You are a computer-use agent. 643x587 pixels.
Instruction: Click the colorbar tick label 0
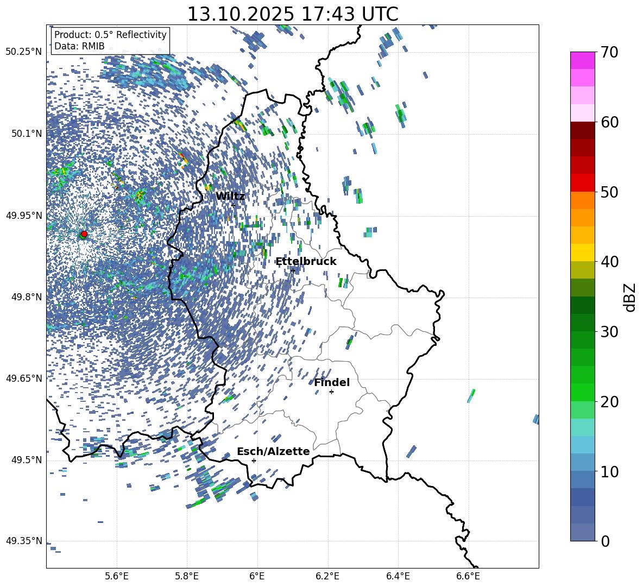(605, 541)
